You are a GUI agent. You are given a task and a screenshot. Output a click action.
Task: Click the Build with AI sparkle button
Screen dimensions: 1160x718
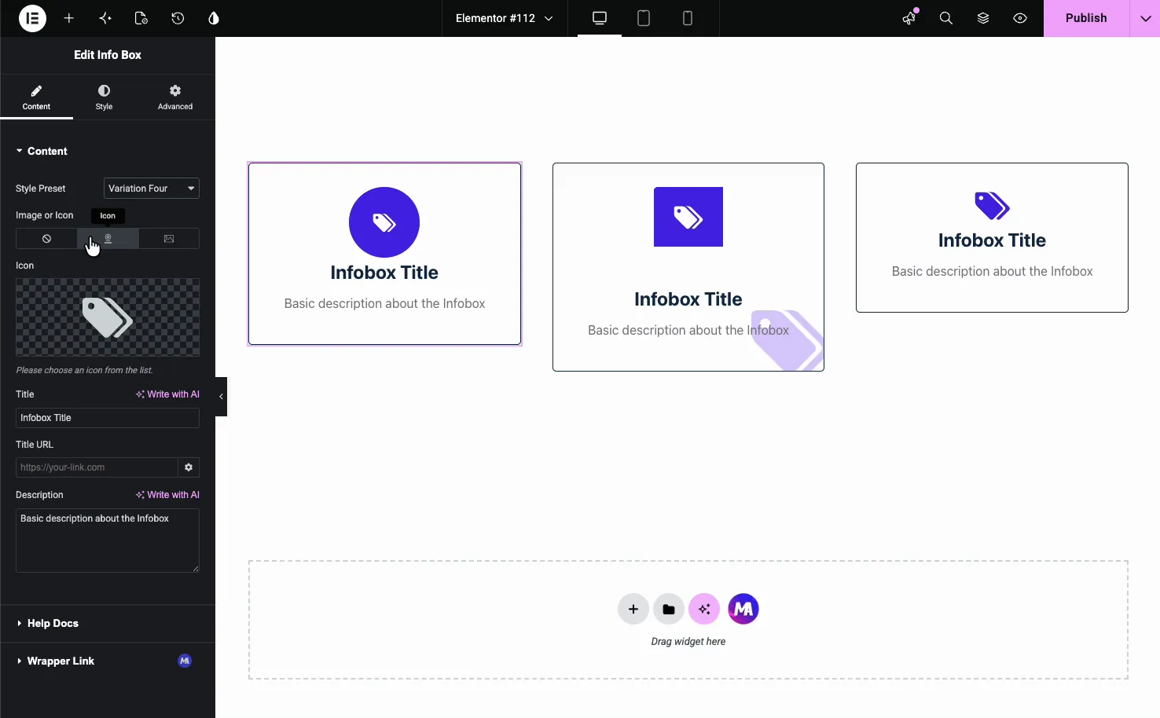tap(704, 609)
